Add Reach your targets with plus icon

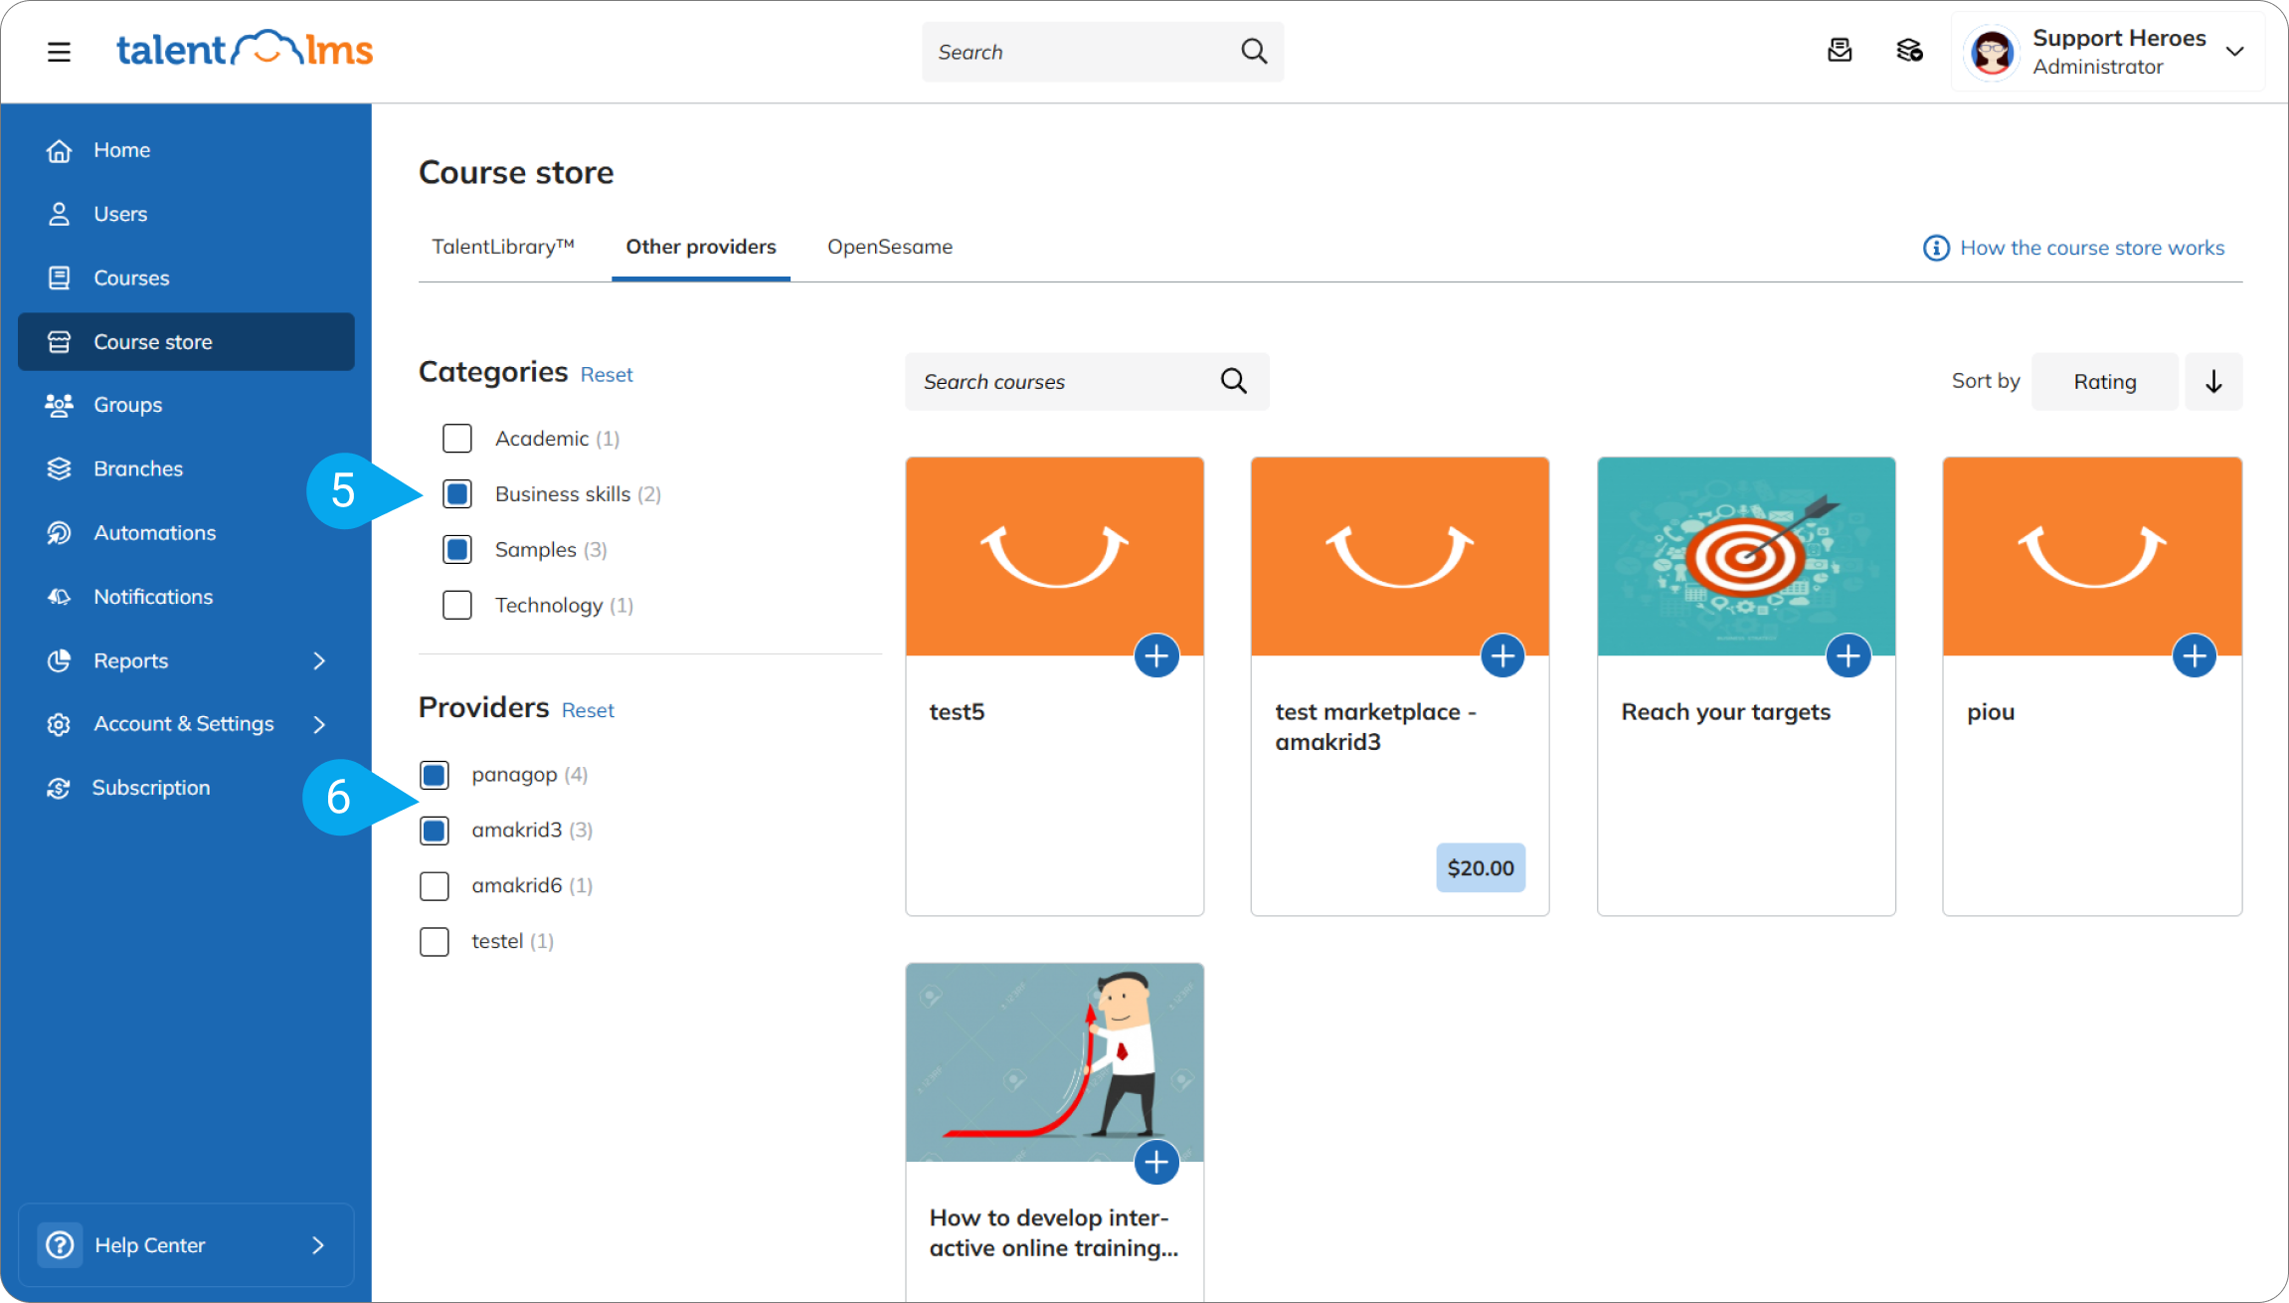tap(1849, 656)
